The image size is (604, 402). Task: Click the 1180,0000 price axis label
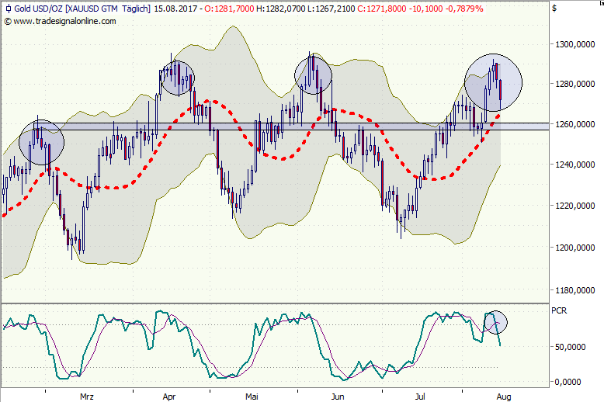pyautogui.click(x=574, y=290)
